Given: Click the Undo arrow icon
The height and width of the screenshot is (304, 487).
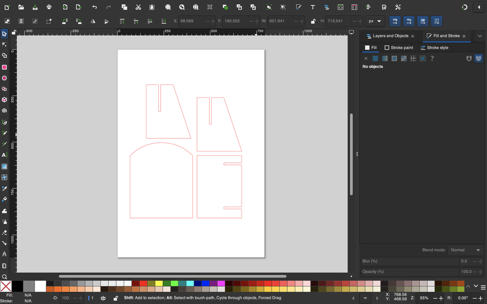Looking at the screenshot, I should pos(95,7).
